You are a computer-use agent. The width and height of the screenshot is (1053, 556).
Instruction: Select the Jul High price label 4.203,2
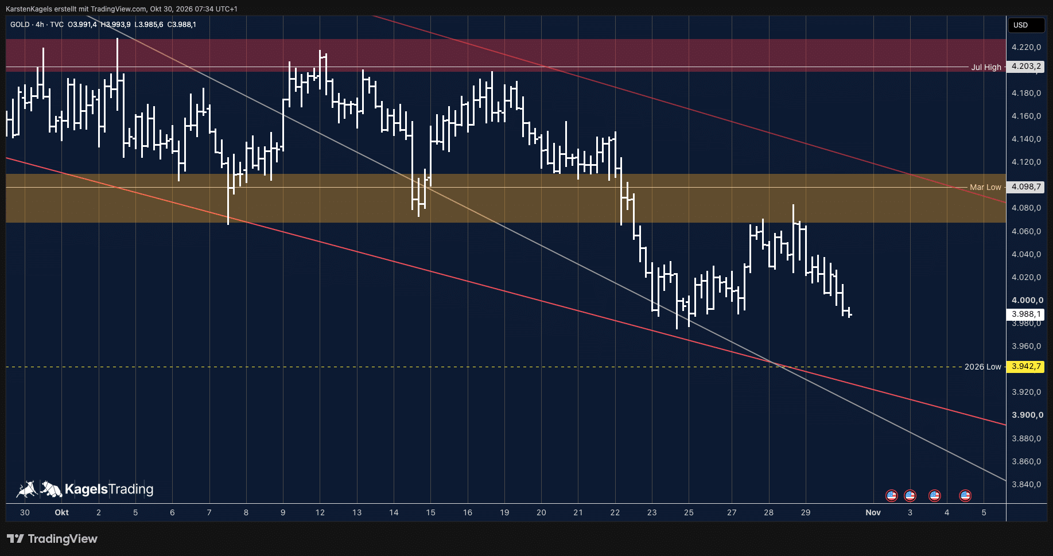(1025, 67)
